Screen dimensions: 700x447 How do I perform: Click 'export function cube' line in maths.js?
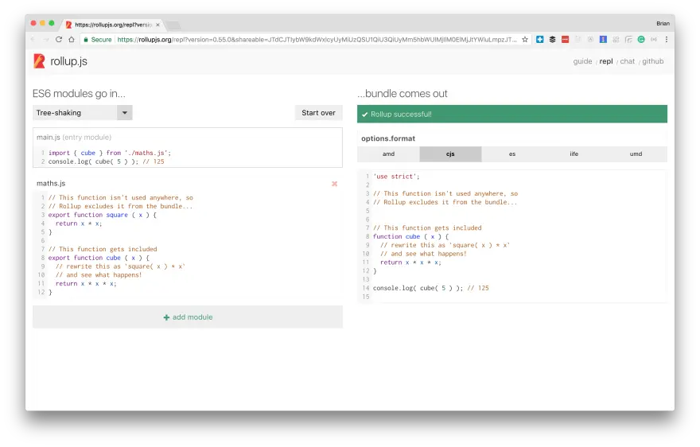pyautogui.click(x=99, y=258)
